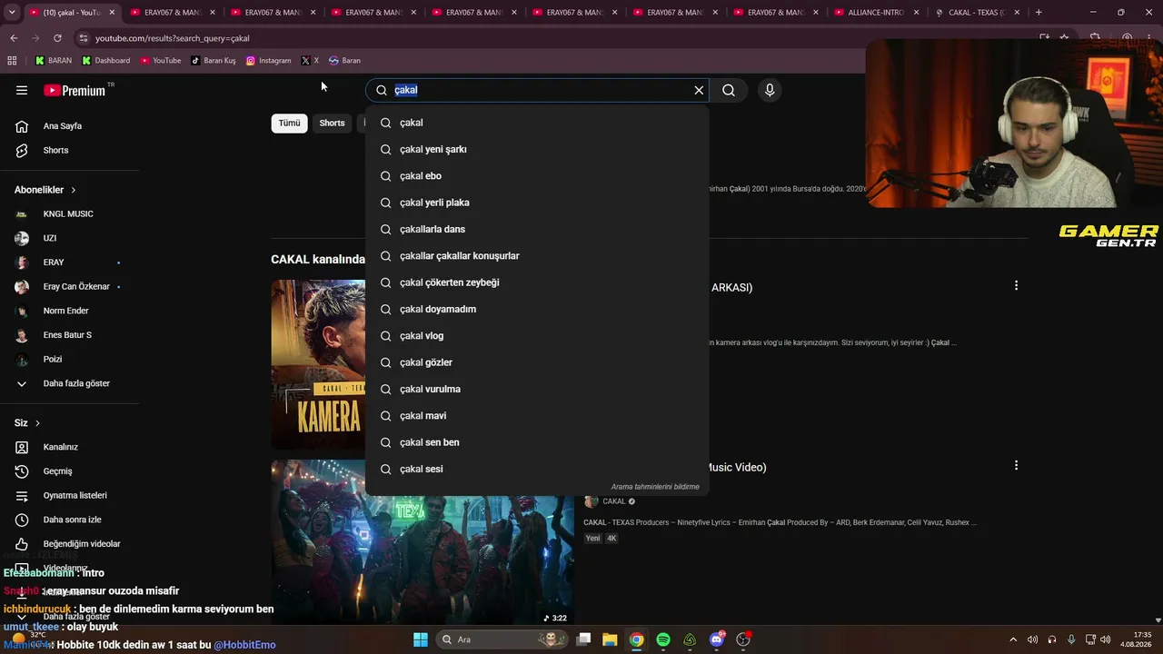
Task: Choose suggestion "çakal sesi"
Action: [x=537, y=469]
